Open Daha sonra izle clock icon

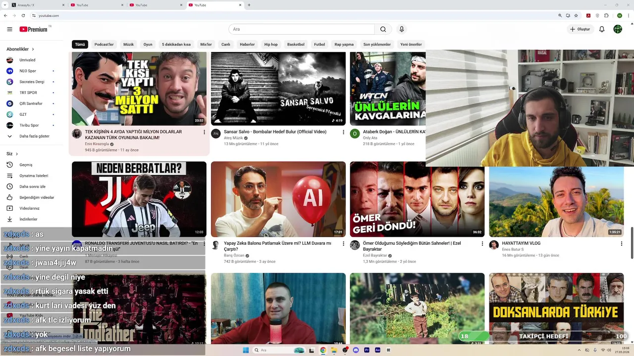[9, 186]
